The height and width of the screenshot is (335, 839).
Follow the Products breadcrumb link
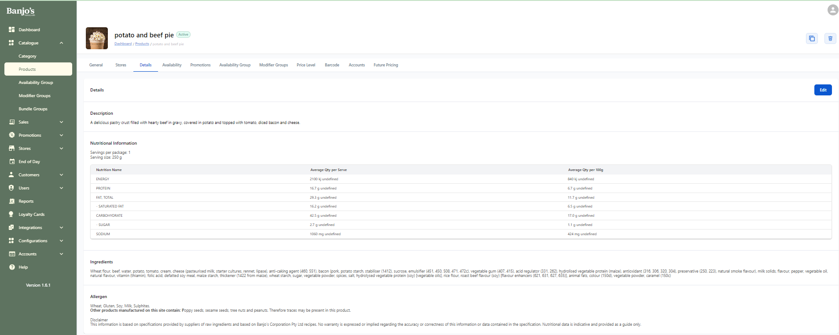142,44
